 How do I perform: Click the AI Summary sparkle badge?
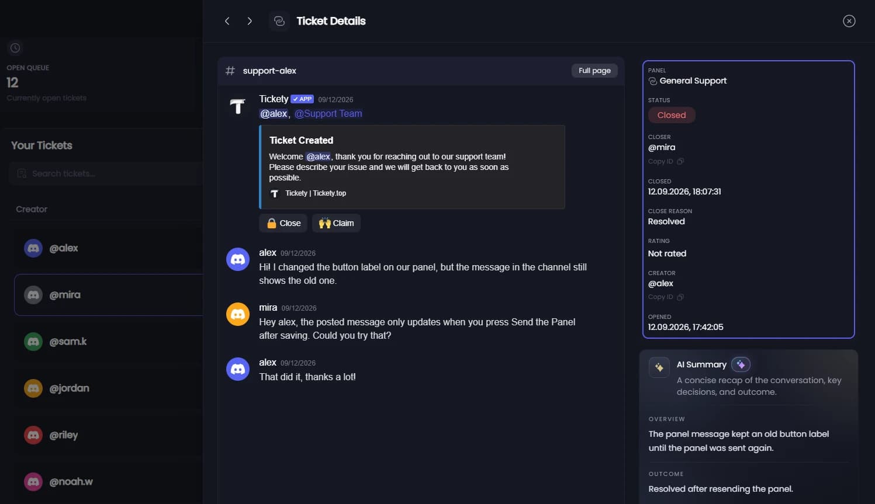click(741, 364)
